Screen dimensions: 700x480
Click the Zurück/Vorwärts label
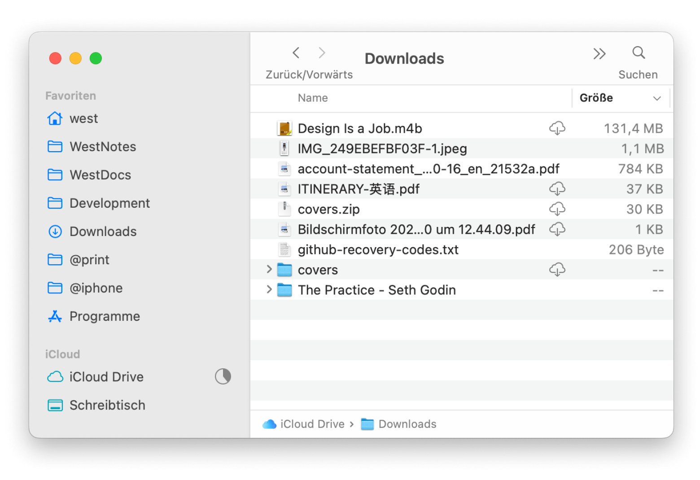pyautogui.click(x=309, y=74)
